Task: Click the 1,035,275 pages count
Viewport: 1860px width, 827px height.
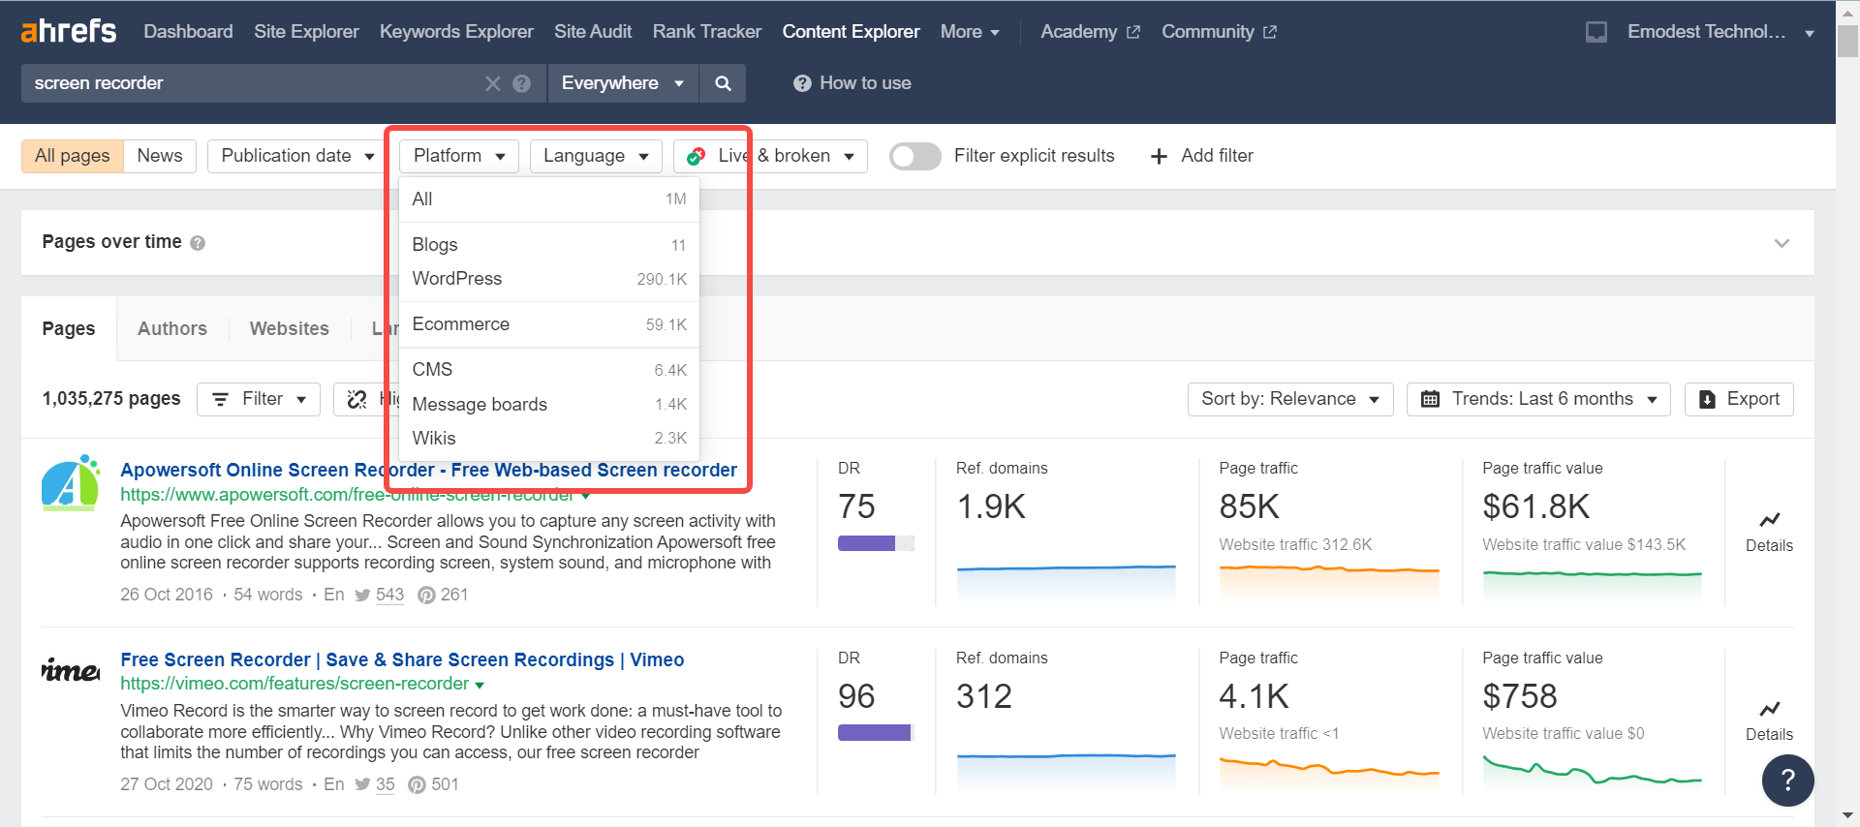Action: (x=111, y=399)
